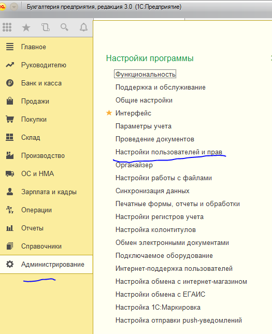
Task: Open Настройки обмена с ЕГАИС
Action: click(x=160, y=294)
